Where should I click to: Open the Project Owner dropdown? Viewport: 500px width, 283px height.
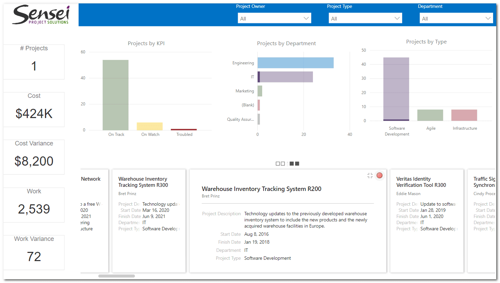click(275, 18)
